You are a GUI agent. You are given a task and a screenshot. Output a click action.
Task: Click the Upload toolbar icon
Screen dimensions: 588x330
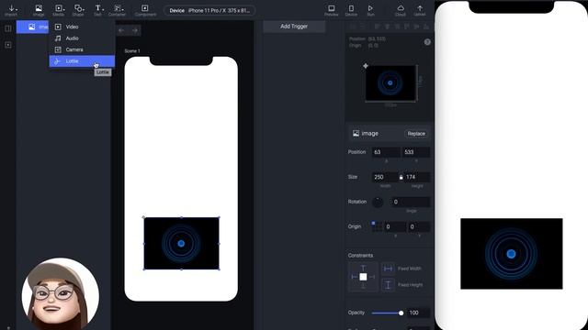(420, 10)
